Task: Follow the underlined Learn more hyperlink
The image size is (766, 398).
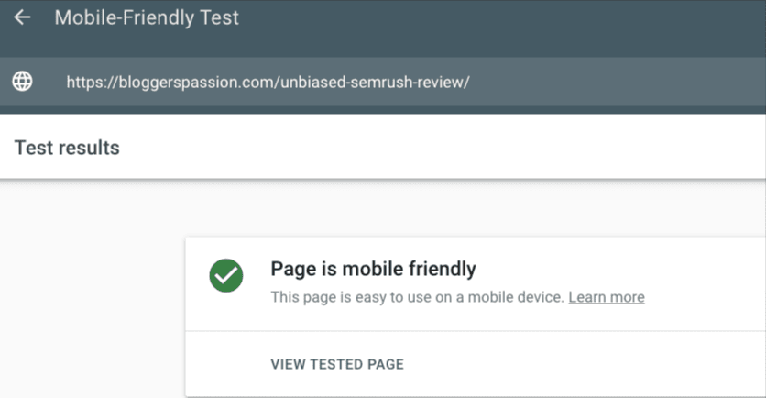Action: point(607,297)
